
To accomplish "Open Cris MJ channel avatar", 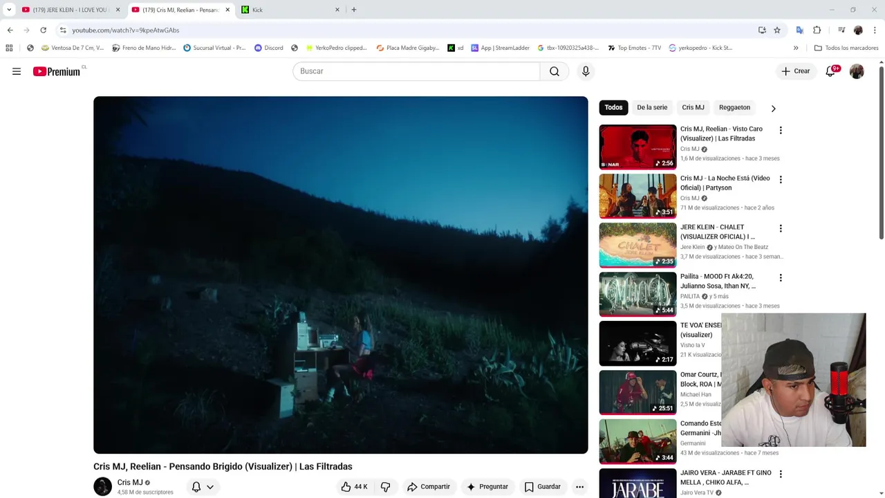I will pos(102,486).
